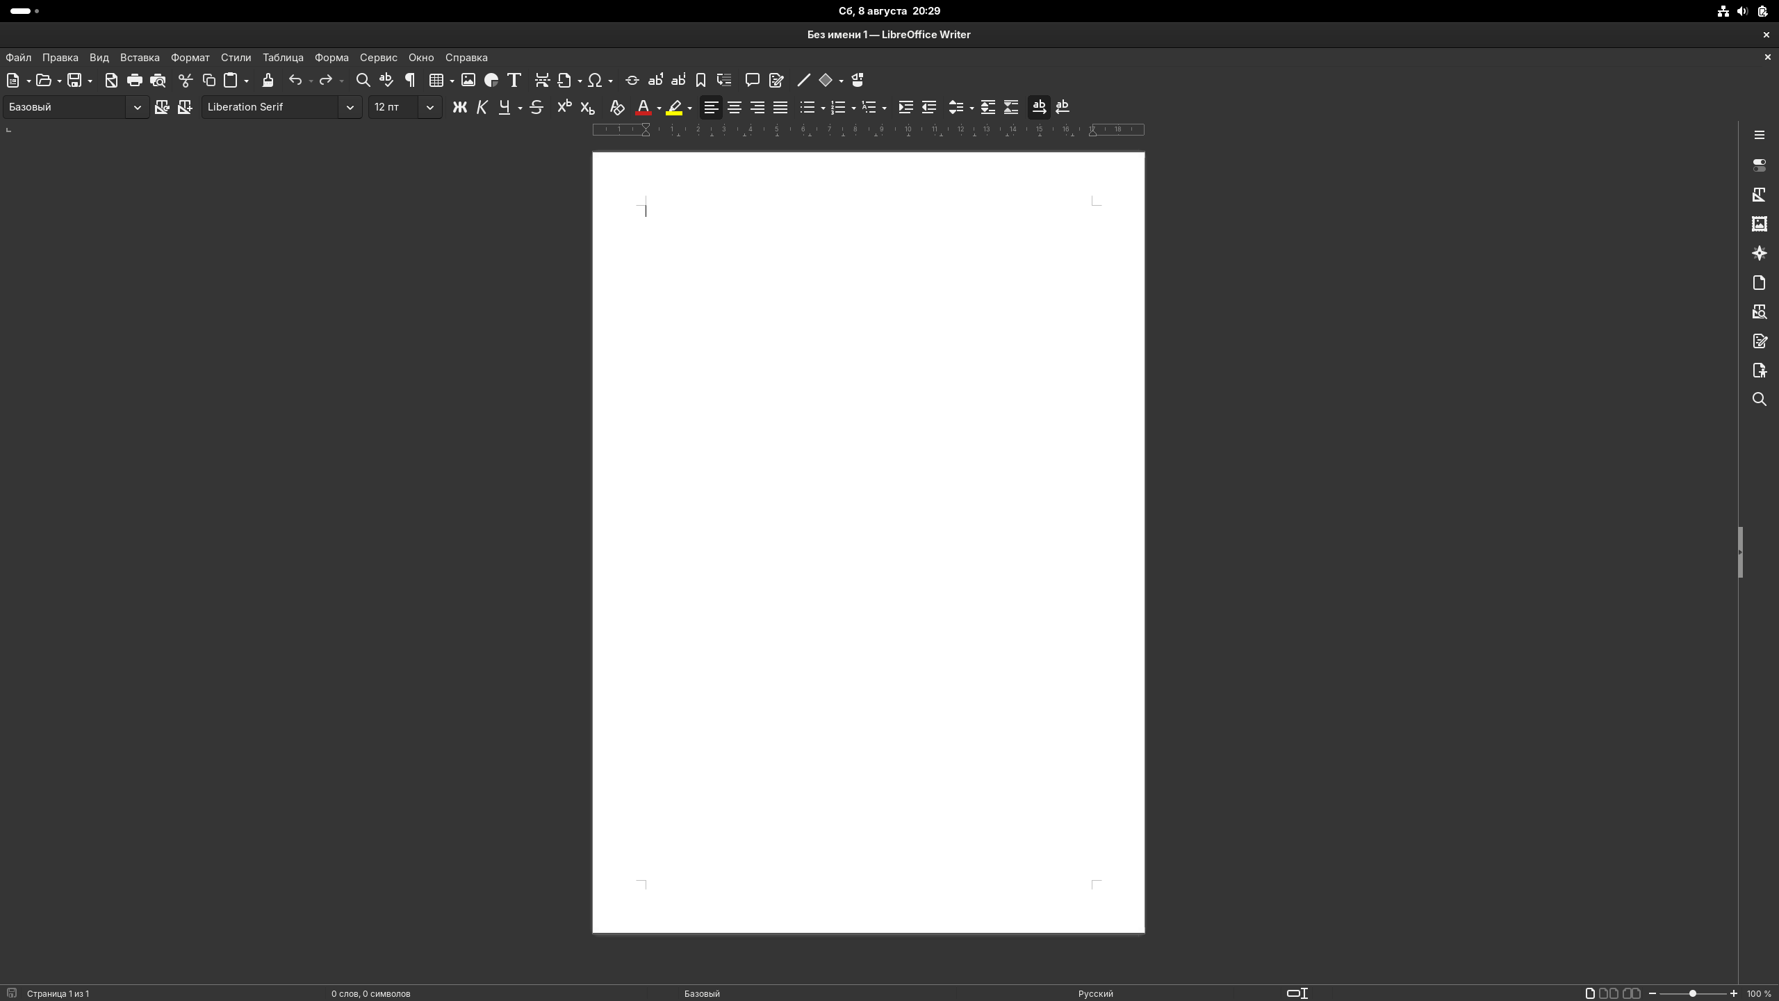
Task: Click zoom in plus button
Action: click(1734, 993)
